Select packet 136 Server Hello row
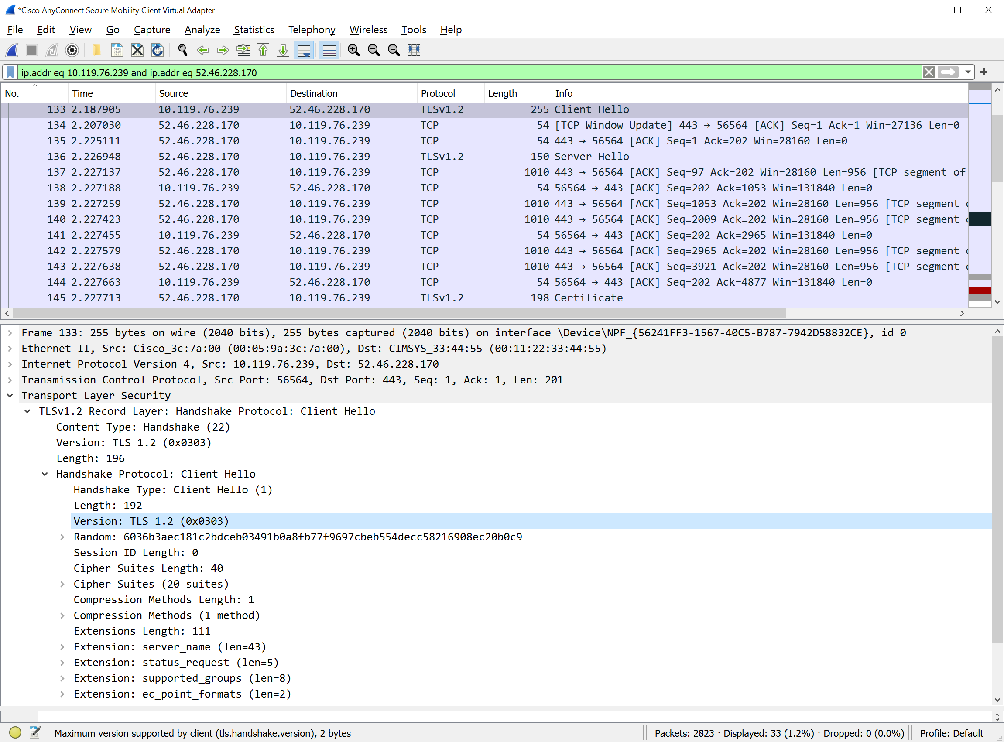This screenshot has width=1004, height=742. pyautogui.click(x=315, y=156)
